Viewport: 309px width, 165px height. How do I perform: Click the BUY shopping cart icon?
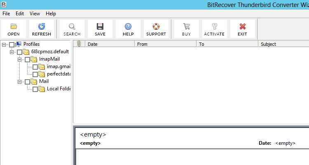click(186, 26)
